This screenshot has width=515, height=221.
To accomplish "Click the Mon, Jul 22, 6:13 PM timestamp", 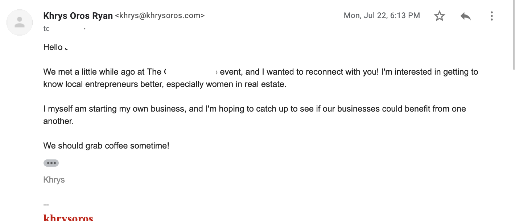I will (382, 16).
